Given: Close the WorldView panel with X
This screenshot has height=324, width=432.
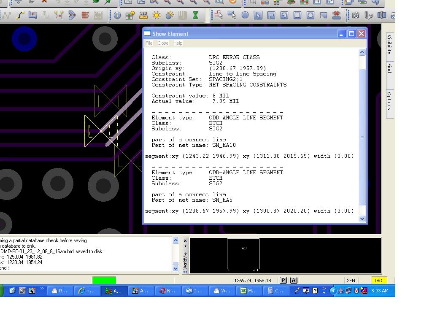Looking at the screenshot, I should (x=185, y=241).
